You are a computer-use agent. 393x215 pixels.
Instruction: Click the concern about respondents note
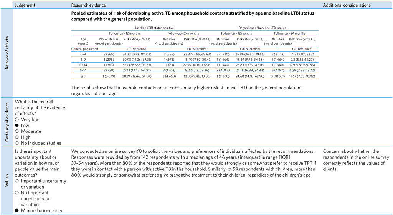pyautogui.click(x=356, y=160)
